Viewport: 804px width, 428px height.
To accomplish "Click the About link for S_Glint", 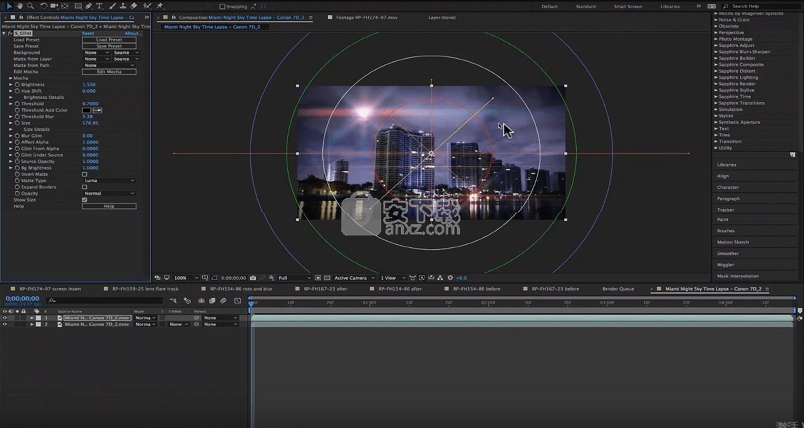I will [x=133, y=33].
